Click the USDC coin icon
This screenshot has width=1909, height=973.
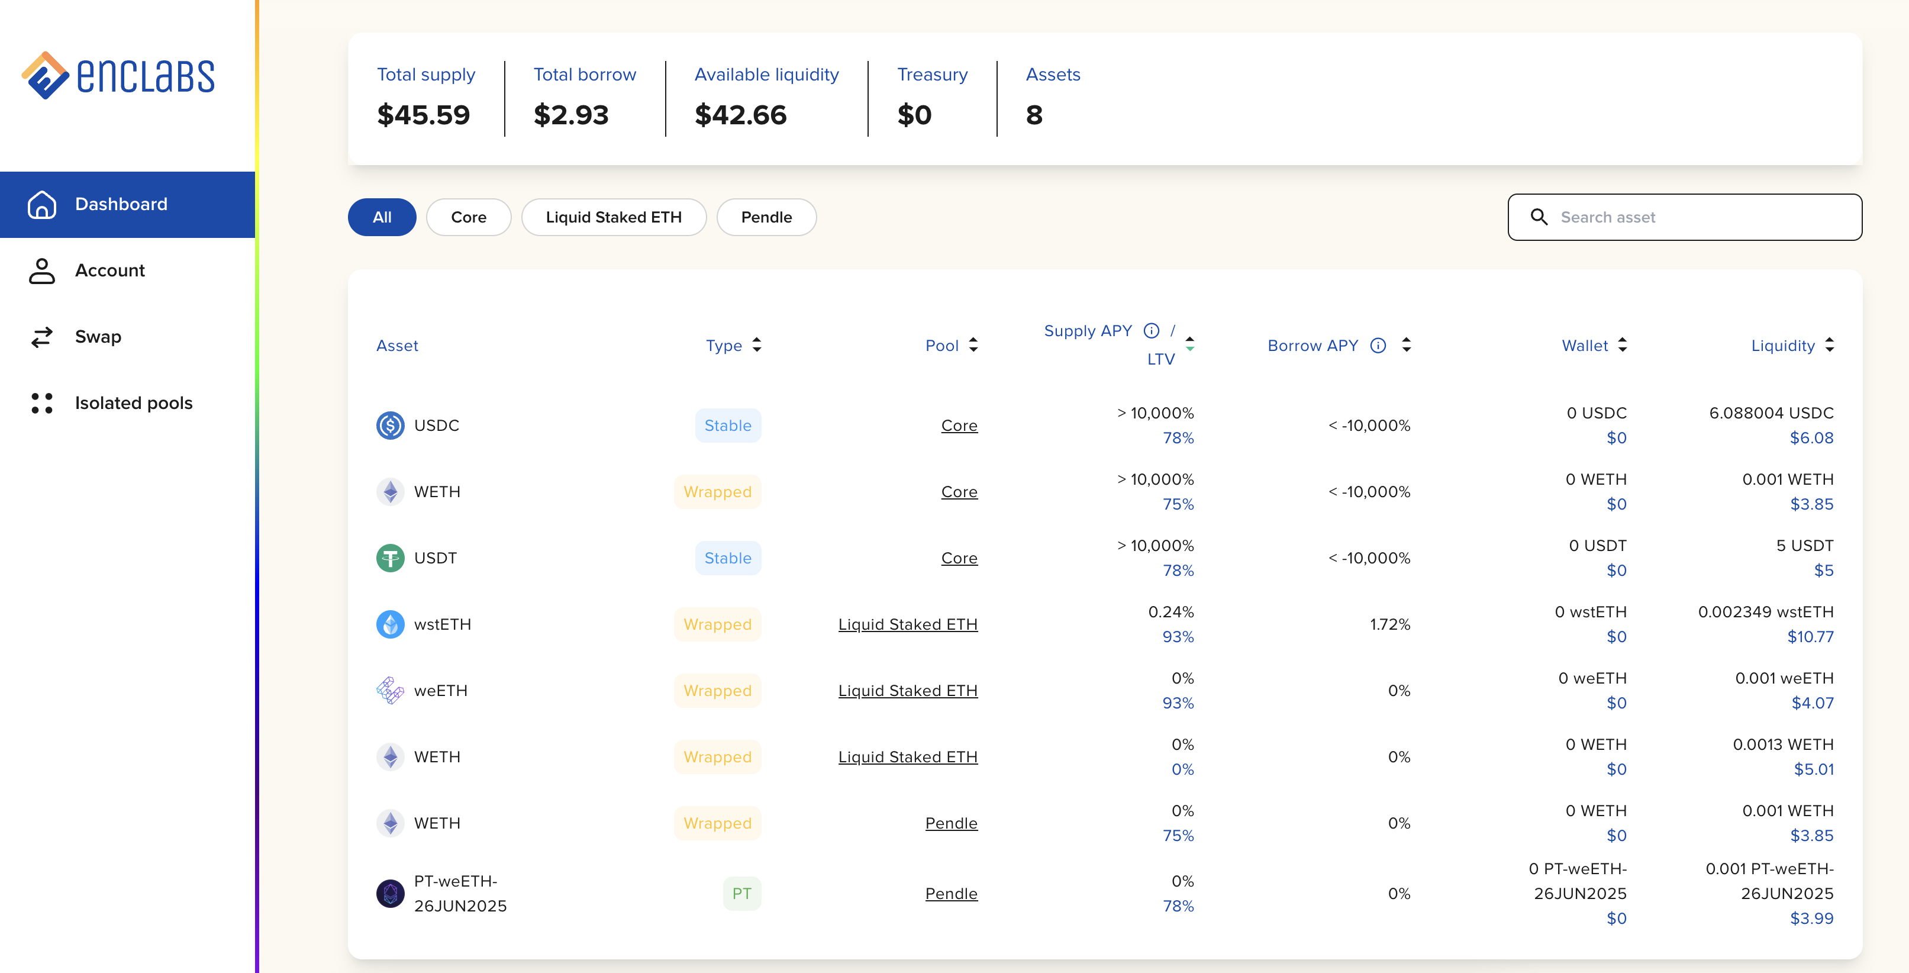click(390, 426)
